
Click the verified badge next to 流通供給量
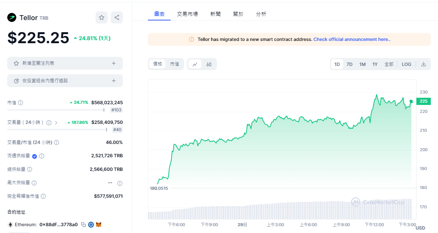click(35, 156)
